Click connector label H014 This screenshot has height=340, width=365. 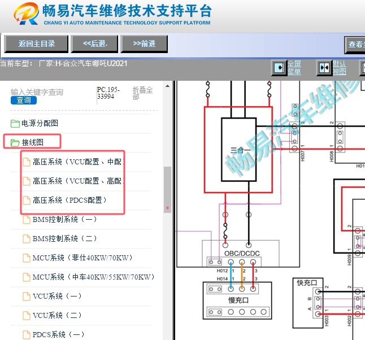click(222, 278)
